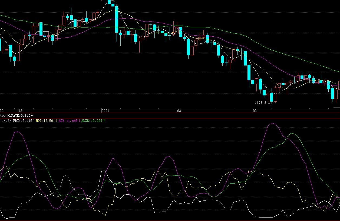
Task: Click the ADX: 11.665 value
Action: [x=70, y=121]
